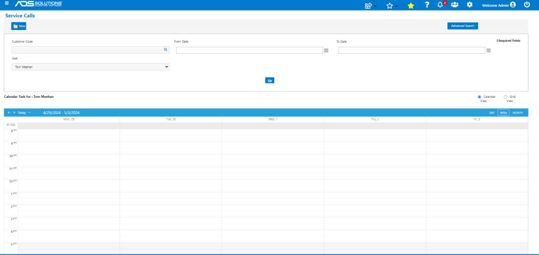The image size is (539, 255).
Task: Click the user profile avatar icon
Action: 513,5
